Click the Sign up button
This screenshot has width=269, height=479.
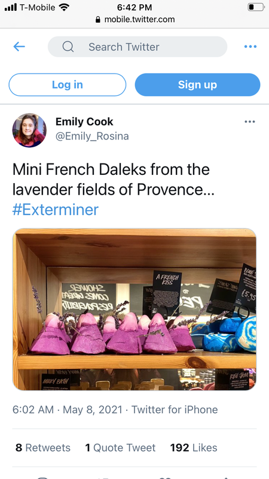pos(197,84)
